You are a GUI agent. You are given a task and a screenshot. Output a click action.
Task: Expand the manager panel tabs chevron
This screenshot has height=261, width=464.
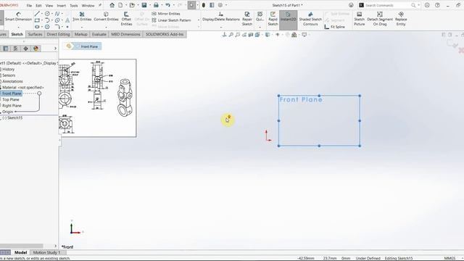(x=55, y=49)
